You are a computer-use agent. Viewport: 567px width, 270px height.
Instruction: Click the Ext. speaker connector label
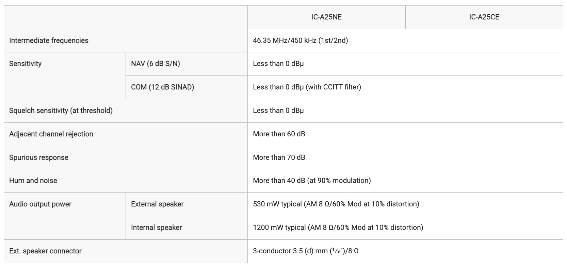pyautogui.click(x=45, y=251)
